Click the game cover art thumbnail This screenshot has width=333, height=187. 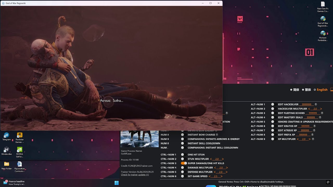point(139,139)
